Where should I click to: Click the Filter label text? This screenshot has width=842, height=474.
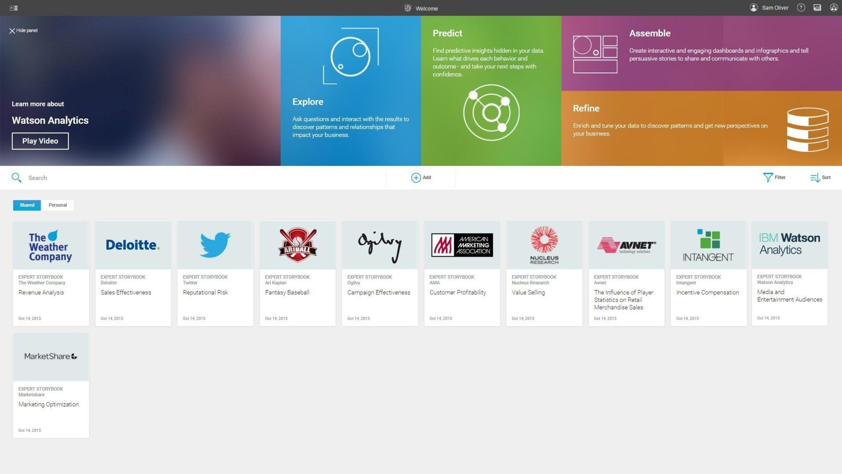(x=780, y=177)
